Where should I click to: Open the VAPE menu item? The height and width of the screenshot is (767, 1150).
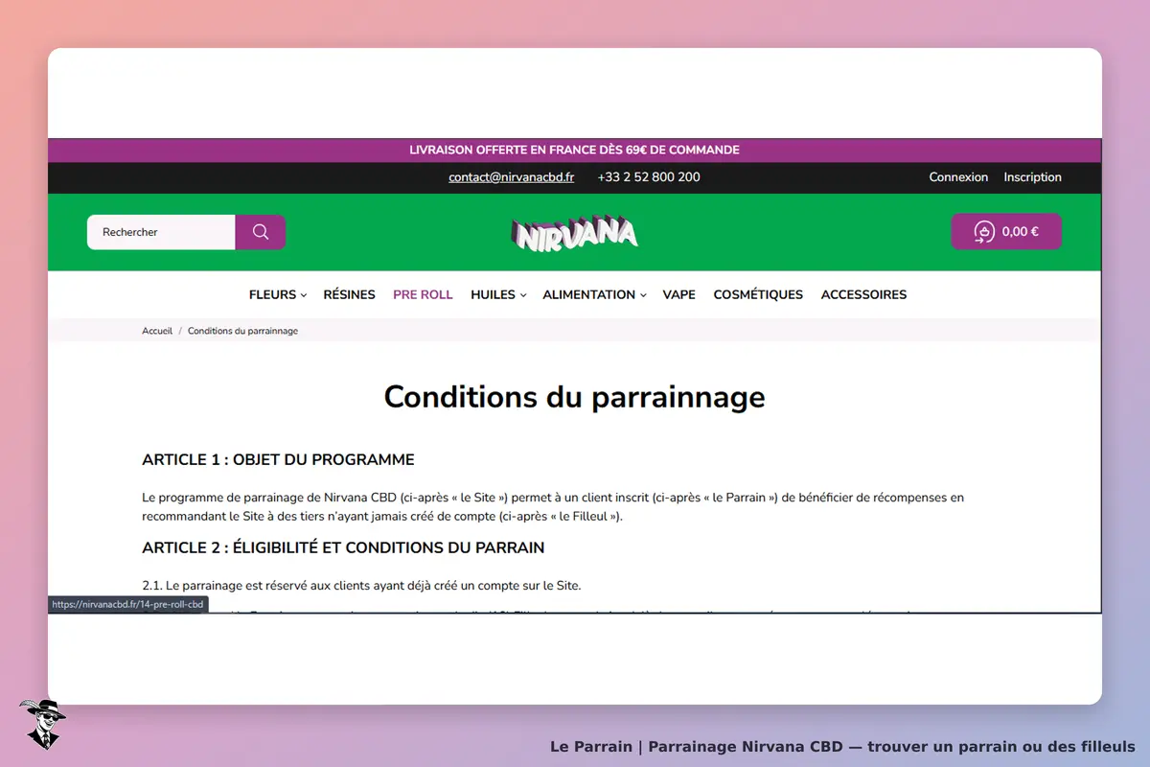click(x=679, y=294)
